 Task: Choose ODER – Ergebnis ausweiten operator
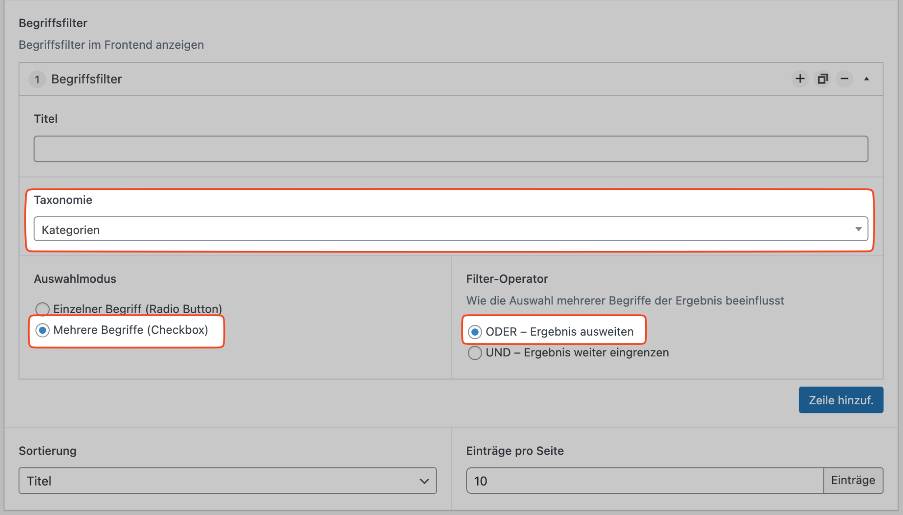coord(475,332)
